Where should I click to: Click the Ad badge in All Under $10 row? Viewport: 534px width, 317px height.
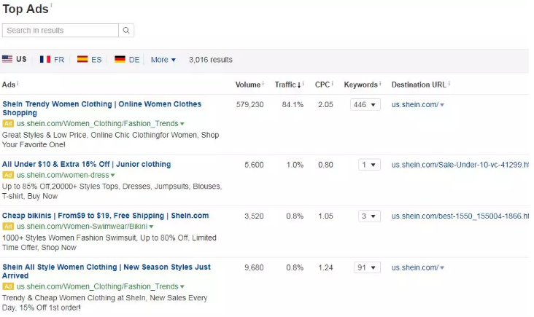(x=8, y=175)
